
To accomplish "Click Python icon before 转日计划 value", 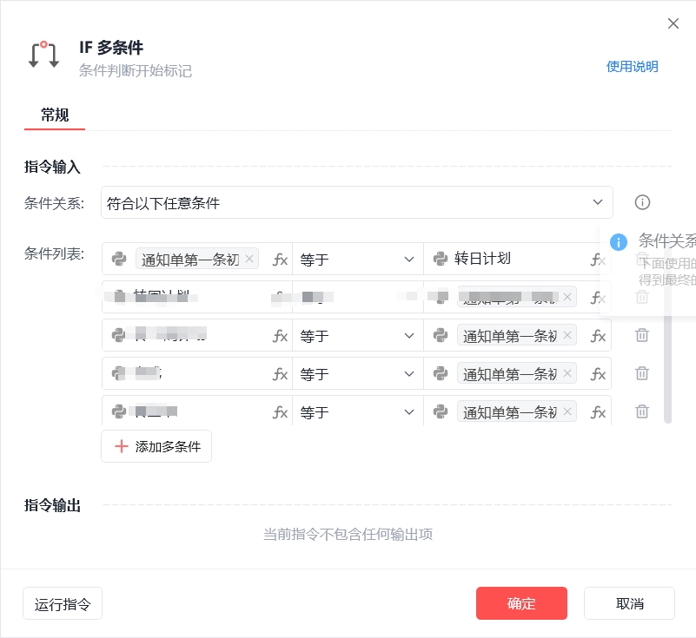I will tap(440, 259).
